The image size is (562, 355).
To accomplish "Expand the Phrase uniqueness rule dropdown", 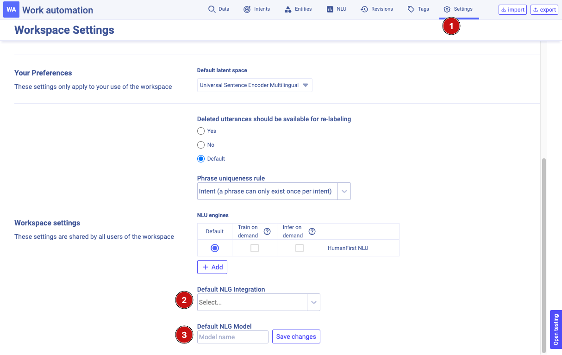I will [x=344, y=191].
